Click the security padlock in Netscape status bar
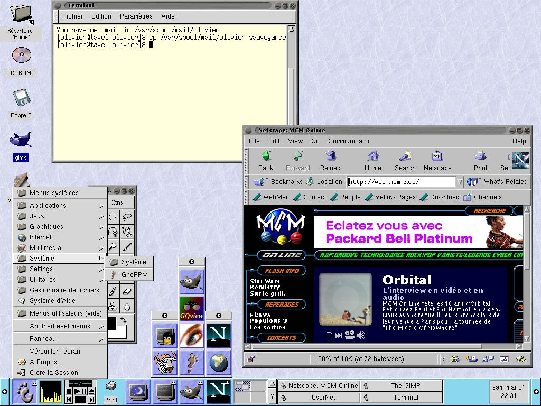541x406 pixels. click(x=250, y=359)
